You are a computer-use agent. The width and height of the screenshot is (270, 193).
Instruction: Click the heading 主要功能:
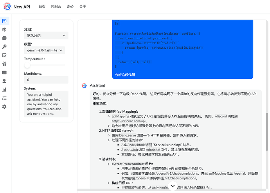click(x=100, y=103)
